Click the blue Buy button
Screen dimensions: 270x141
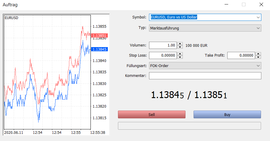click(x=227, y=114)
